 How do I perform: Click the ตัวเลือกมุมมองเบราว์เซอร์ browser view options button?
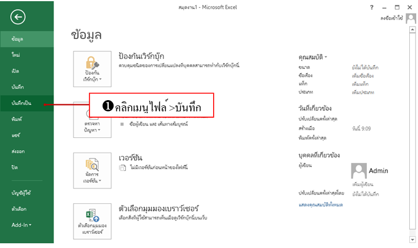(x=92, y=221)
